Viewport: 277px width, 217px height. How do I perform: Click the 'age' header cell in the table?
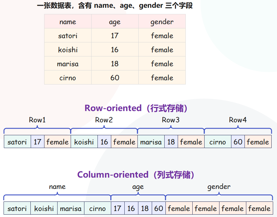pyautogui.click(x=115, y=22)
